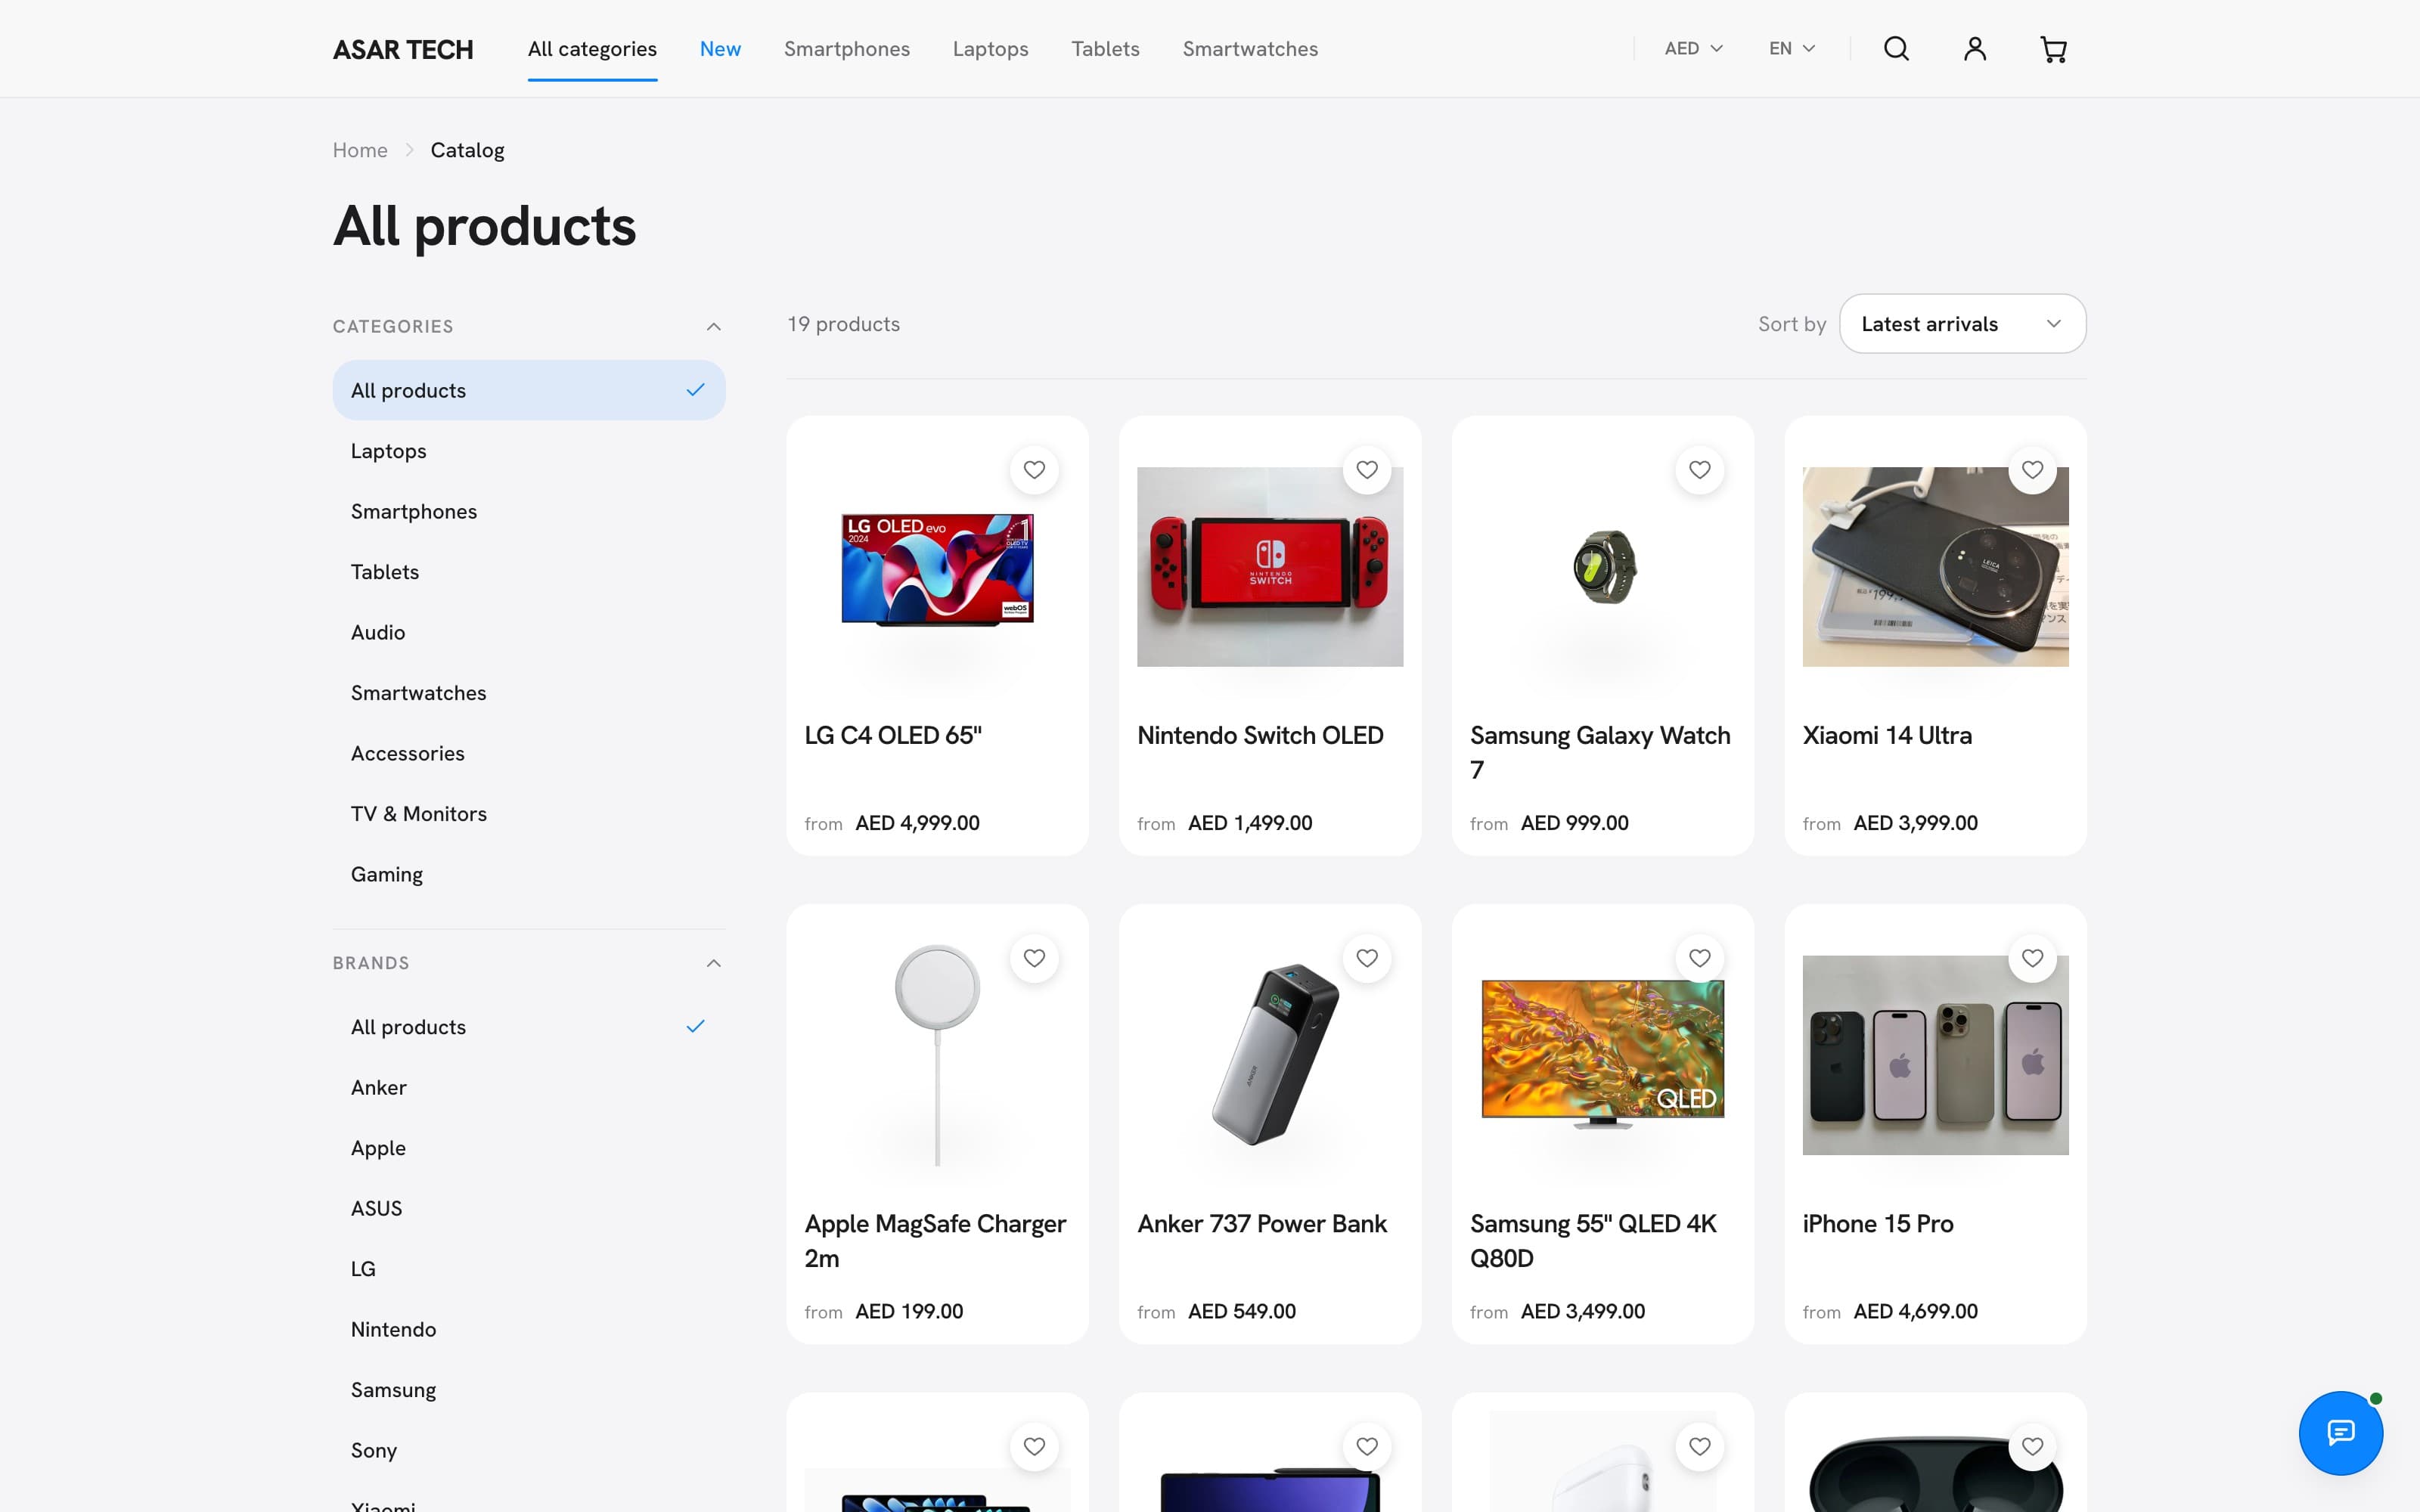
Task: Filter by Nintendo brand
Action: 529,1329
